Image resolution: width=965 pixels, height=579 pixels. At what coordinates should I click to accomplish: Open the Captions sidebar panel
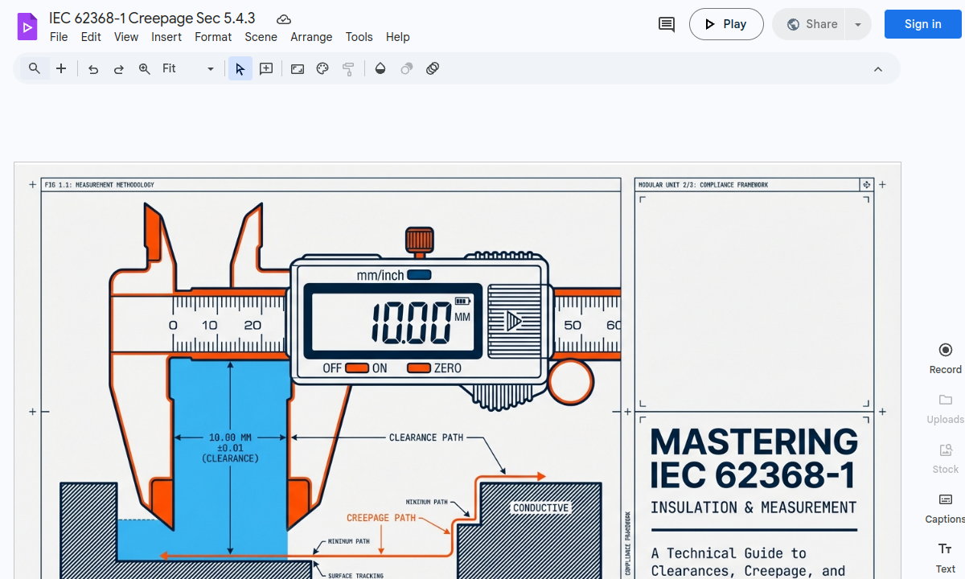click(x=945, y=507)
